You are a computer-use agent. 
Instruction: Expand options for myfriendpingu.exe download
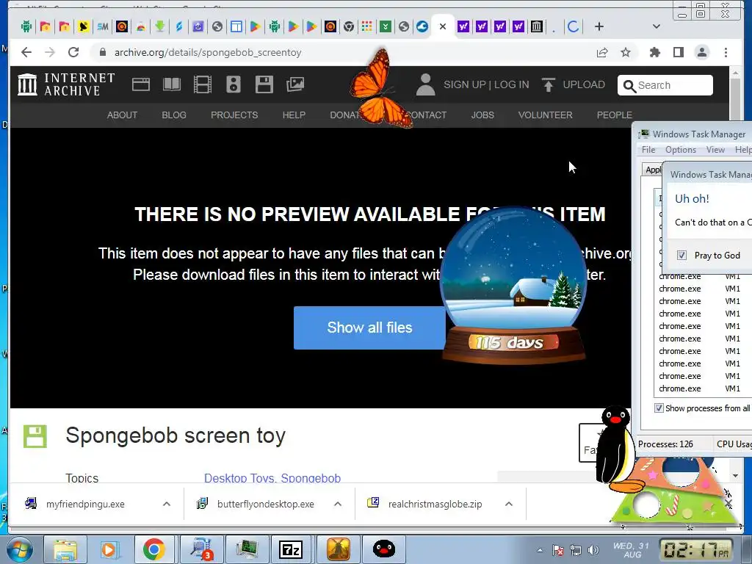[167, 504]
